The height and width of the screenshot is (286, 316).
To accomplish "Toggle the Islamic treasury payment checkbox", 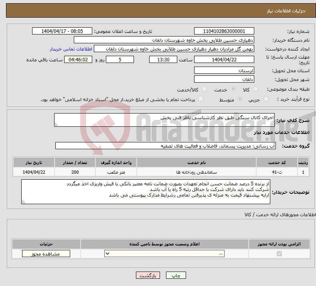I will coord(201,99).
